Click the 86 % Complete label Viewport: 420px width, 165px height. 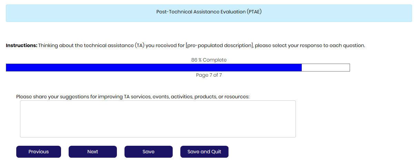209,60
